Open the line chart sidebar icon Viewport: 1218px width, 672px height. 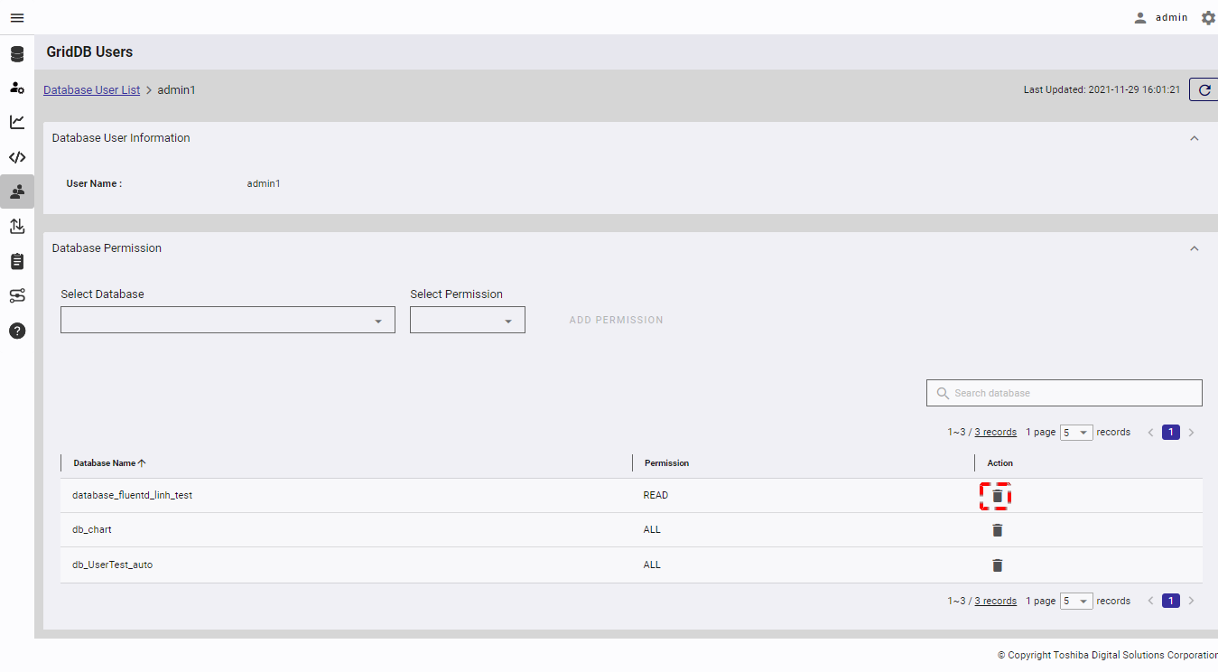click(17, 122)
